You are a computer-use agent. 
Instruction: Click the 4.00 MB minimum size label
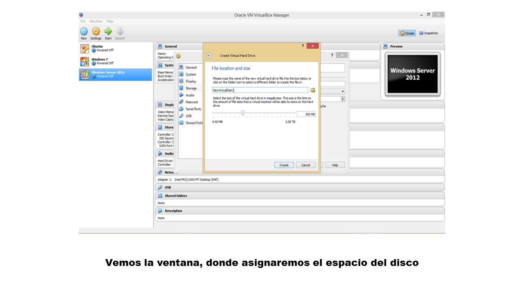coord(217,122)
